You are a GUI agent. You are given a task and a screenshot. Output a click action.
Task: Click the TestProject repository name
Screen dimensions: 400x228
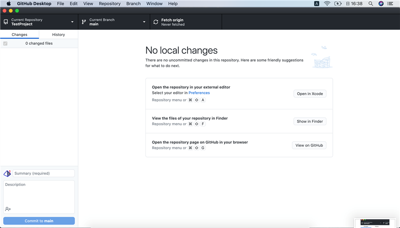(22, 24)
